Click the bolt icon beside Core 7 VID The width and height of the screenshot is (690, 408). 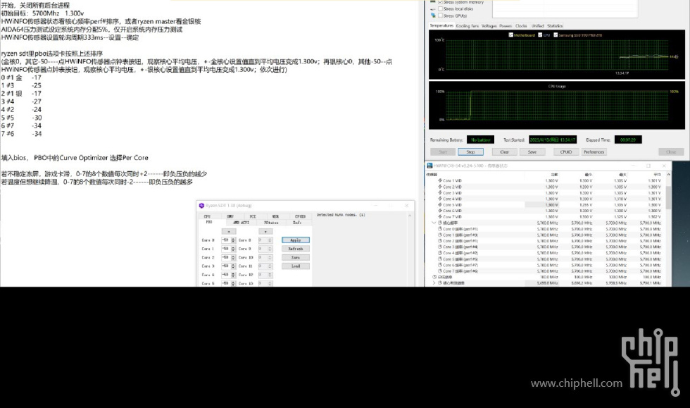(x=439, y=217)
